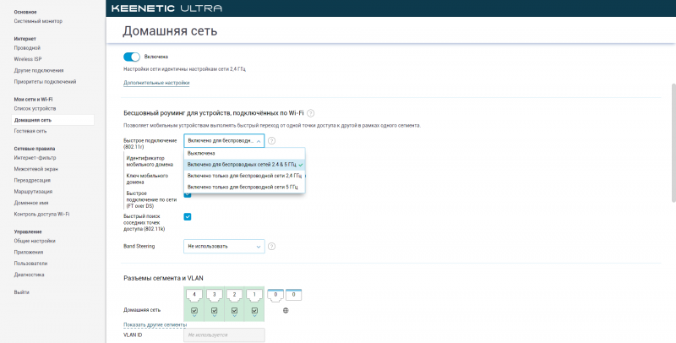Click the second port 0 connector icon

click(x=293, y=295)
